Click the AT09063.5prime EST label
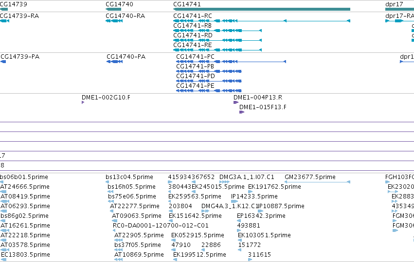The image size is (414, 262). point(137,216)
